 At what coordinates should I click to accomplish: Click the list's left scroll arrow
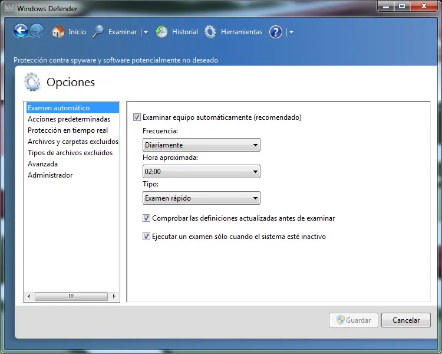click(x=29, y=296)
